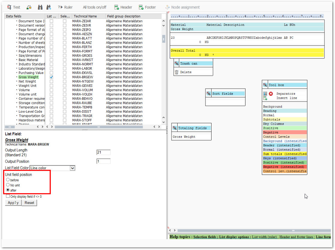
Task: Click the Find Next binoculars icon
Action: 48,7
